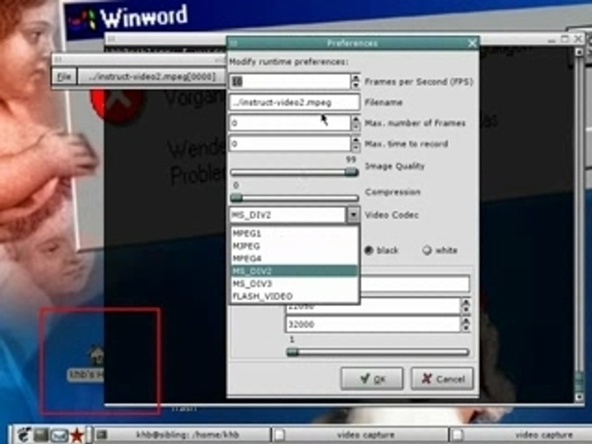The height and width of the screenshot is (444, 592).
Task: Choose highlighted MS_DIV2 in the codec list
Action: click(x=295, y=271)
